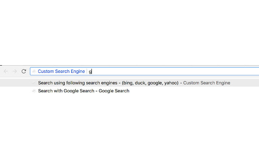
Task: Click the trailing Google Search label in the second suggestion
Action: point(115,91)
